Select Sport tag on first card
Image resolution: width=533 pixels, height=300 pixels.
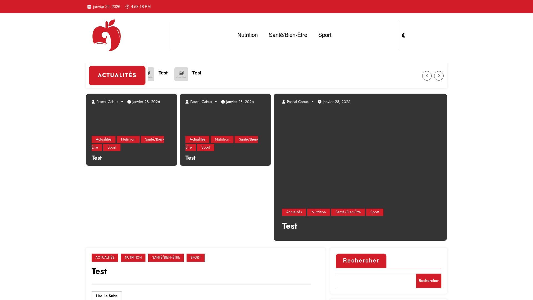coord(112,147)
